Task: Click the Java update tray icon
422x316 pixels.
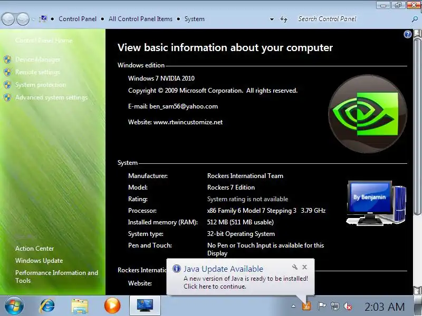Action: click(306, 306)
